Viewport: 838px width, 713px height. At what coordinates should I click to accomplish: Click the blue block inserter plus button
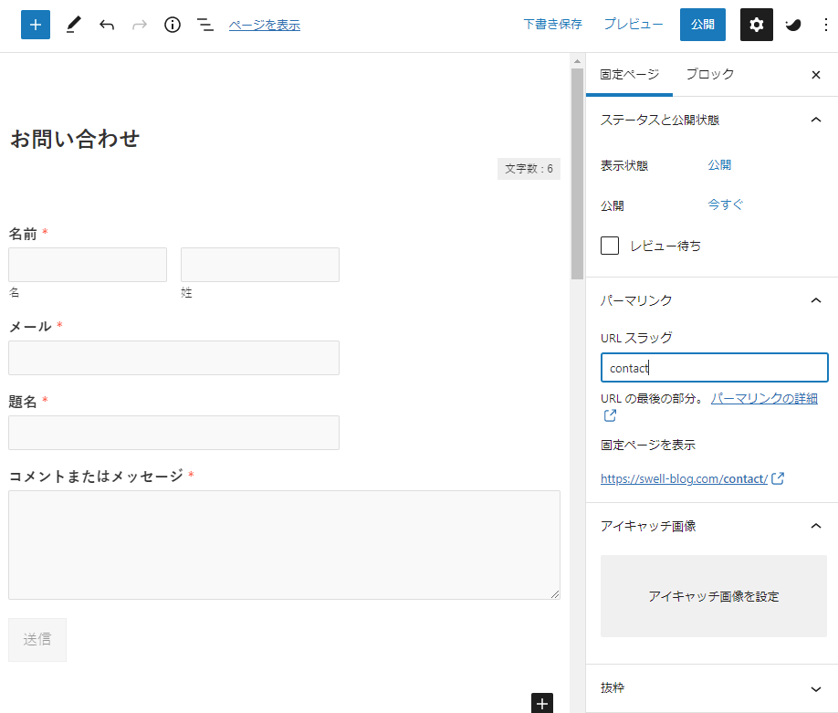click(36, 25)
